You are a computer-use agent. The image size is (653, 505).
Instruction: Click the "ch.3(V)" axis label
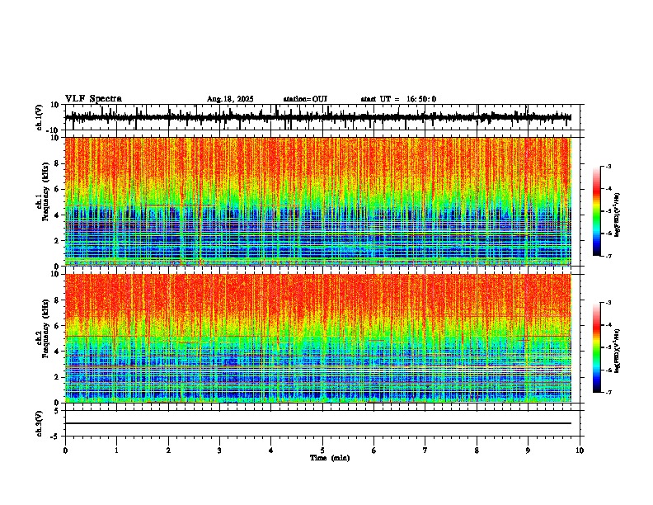(x=40, y=423)
